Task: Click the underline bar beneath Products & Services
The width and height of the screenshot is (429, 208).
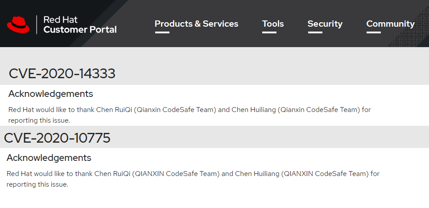Action: coord(162,32)
